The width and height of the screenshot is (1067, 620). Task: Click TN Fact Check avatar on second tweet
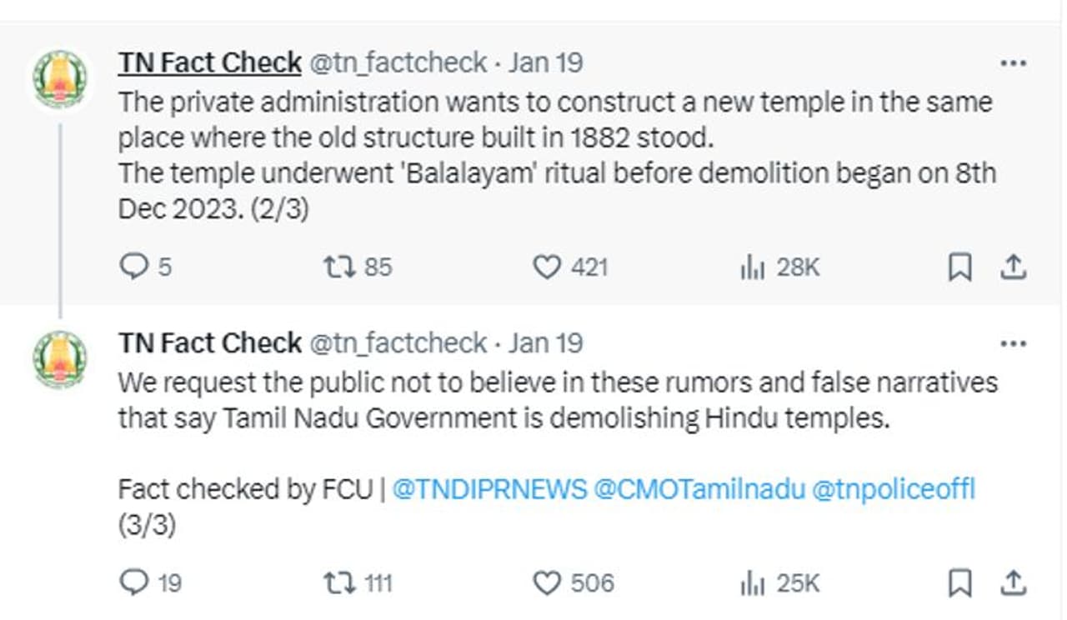click(x=59, y=359)
